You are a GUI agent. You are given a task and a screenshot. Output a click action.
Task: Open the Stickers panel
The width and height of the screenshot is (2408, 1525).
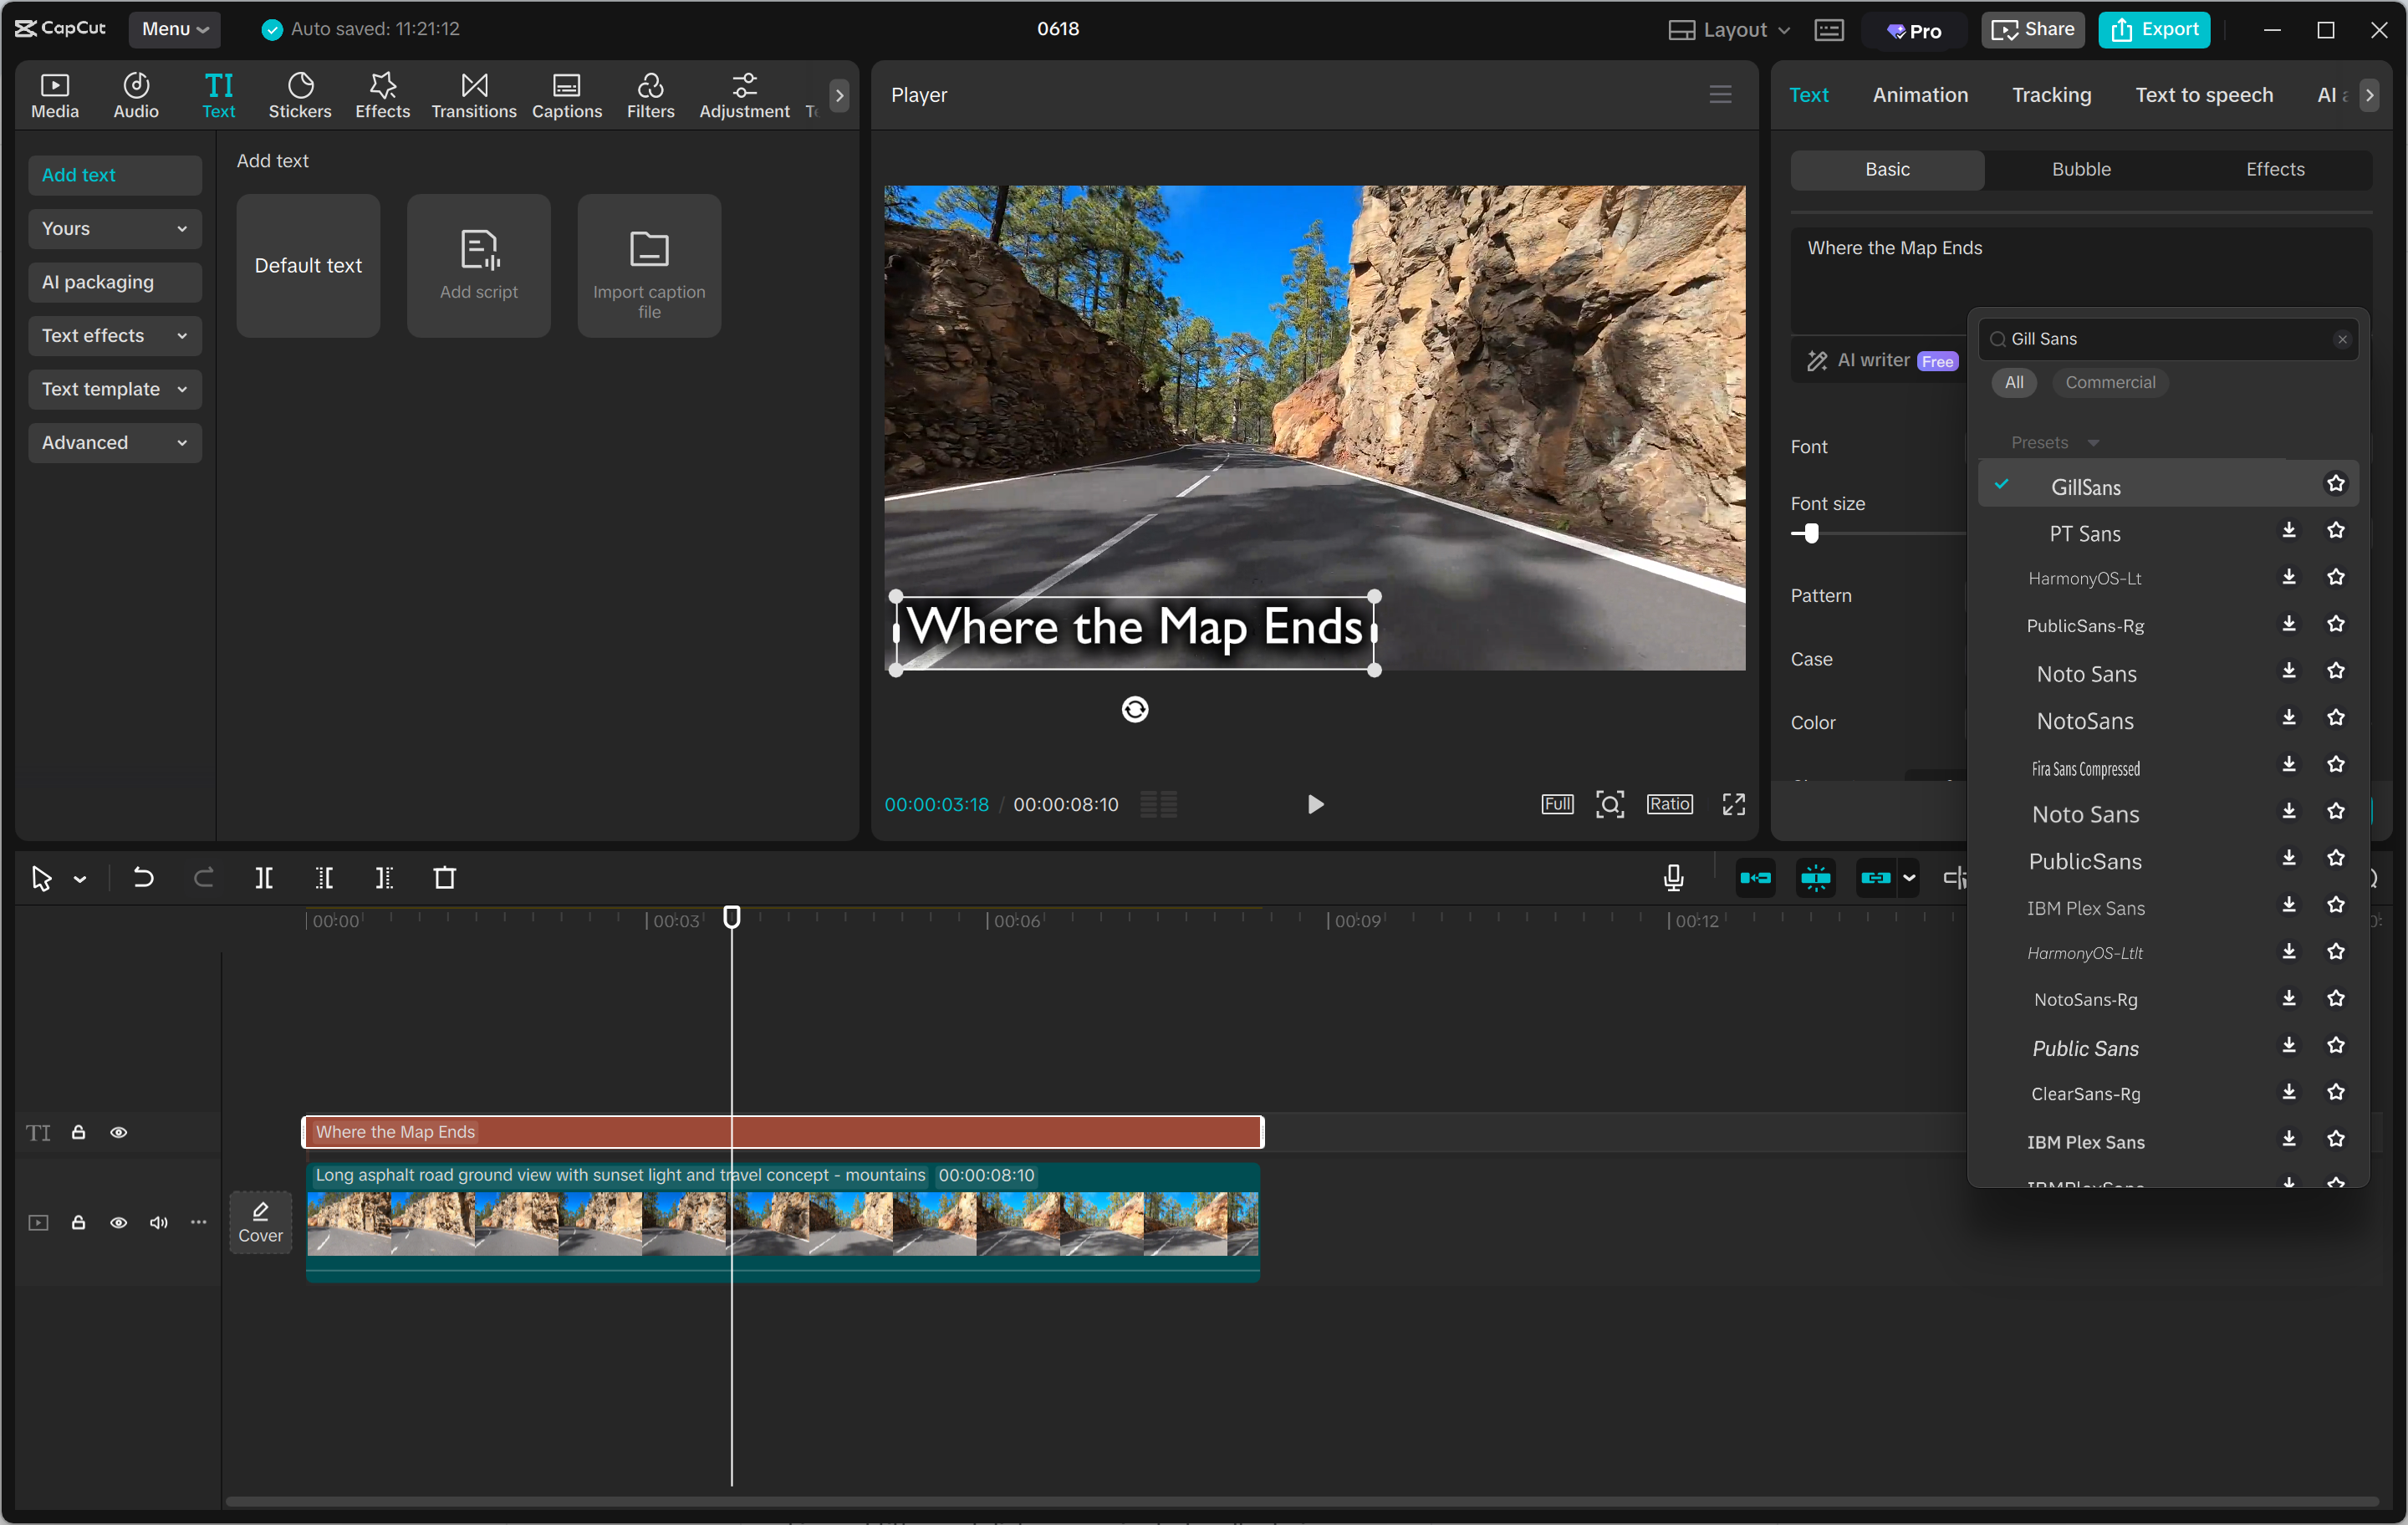click(x=299, y=95)
